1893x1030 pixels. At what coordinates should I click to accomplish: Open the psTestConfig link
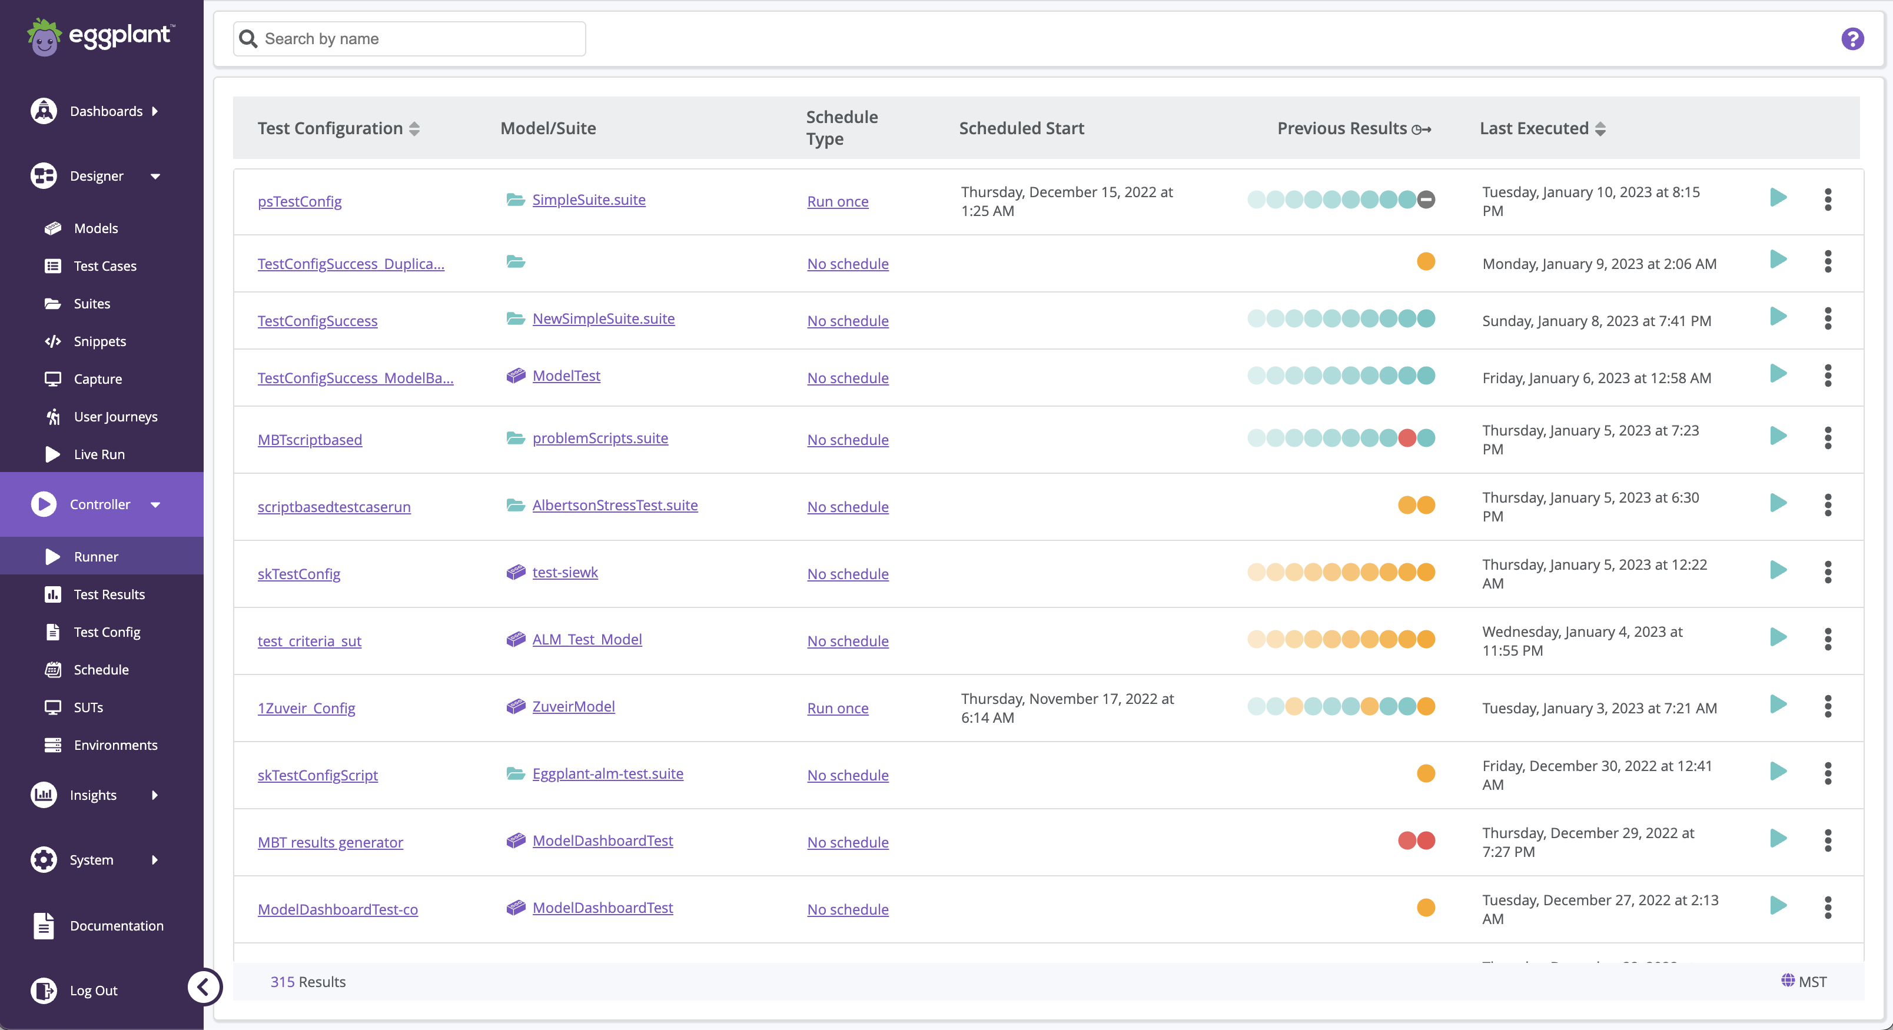pos(299,201)
